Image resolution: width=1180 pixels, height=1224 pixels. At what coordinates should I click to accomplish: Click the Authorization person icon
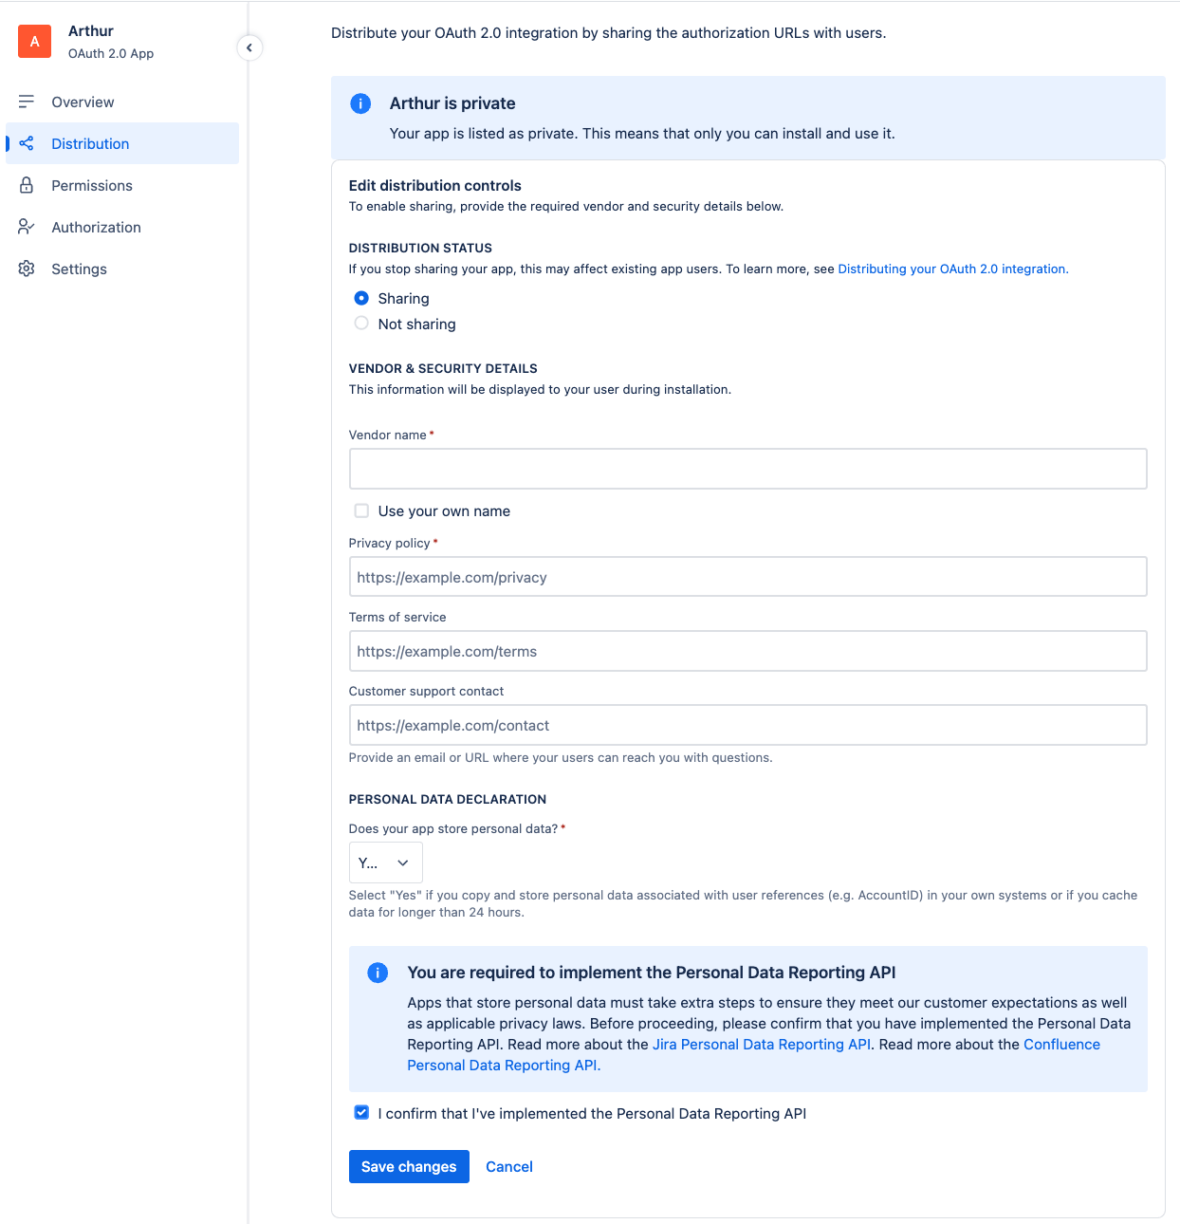pyautogui.click(x=27, y=227)
